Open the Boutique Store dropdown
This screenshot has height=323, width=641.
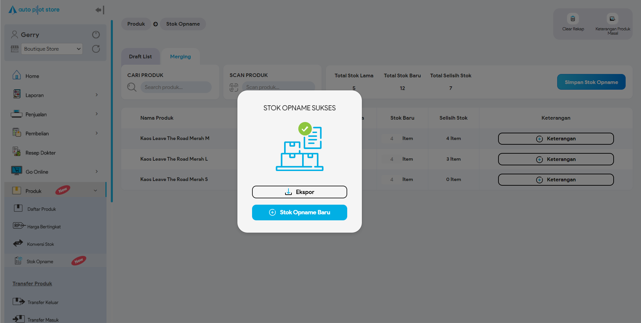52,49
